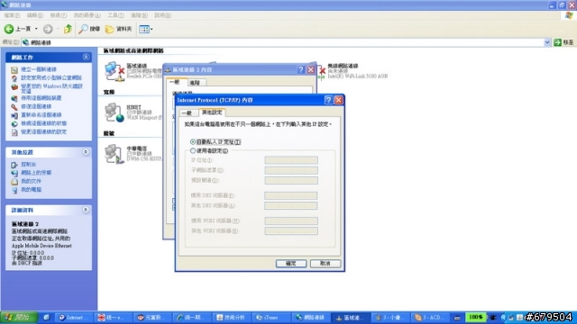This screenshot has width=577, height=324.
Task: Click the preferred WINS server field
Action: click(x=291, y=220)
